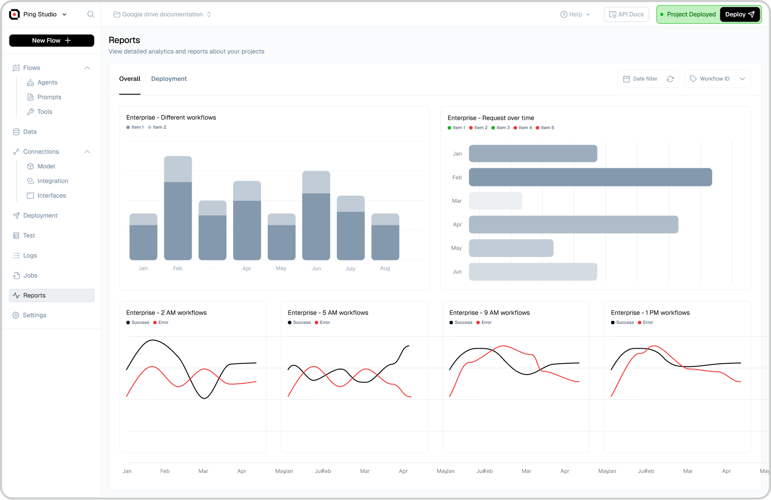Viewport: 771px width, 500px height.
Task: Click the Settings gear icon
Action: point(16,315)
